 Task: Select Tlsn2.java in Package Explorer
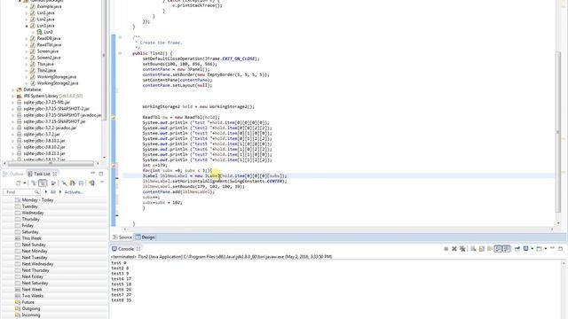pos(47,71)
